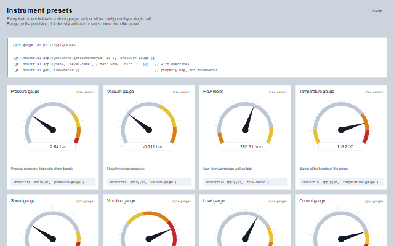Click the jqx-gauge tag on Pressure card

86,92
